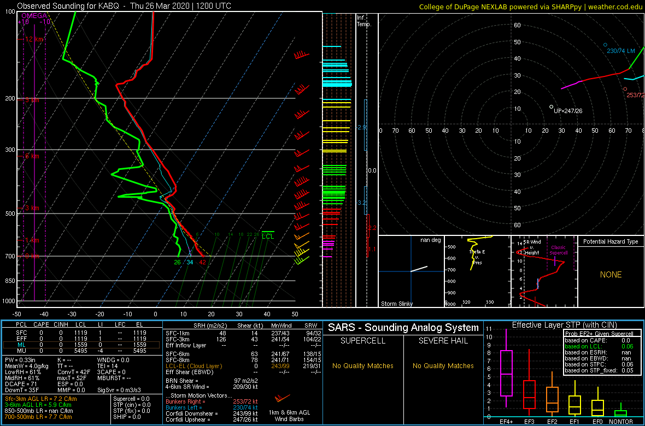Image resolution: width=645 pixels, height=426 pixels.
Task: Click the 230/74 LM hodograph label
Action: [x=621, y=51]
